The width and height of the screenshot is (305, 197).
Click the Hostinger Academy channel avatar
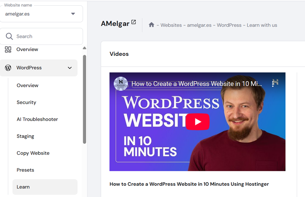tap(121, 84)
